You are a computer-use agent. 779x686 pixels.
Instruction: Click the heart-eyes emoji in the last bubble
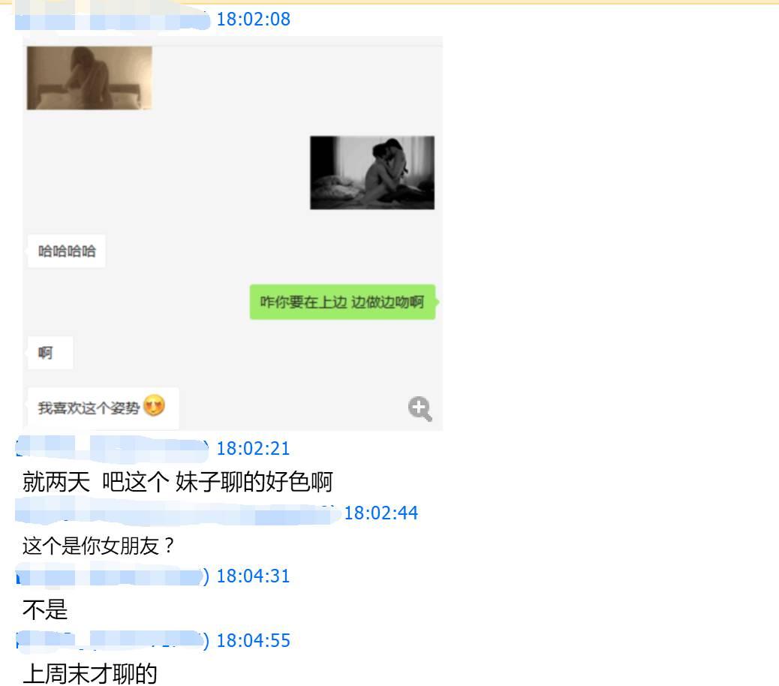[154, 406]
